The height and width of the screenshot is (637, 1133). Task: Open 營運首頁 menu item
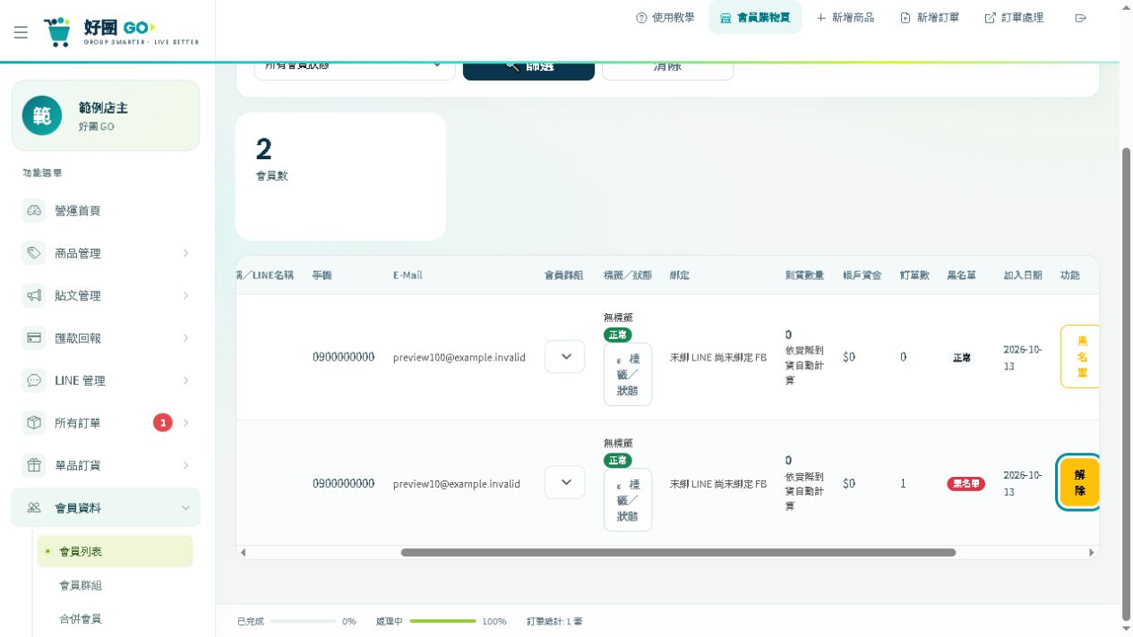106,210
